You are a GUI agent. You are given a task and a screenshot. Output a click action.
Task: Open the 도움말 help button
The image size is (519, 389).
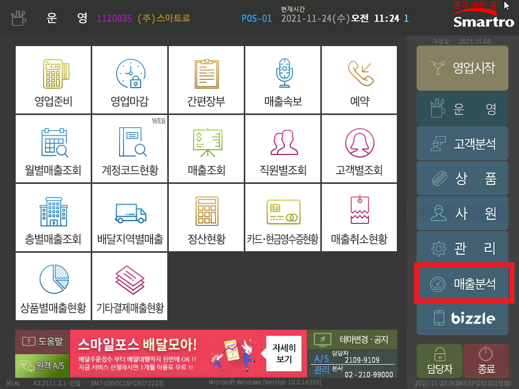pyautogui.click(x=43, y=341)
